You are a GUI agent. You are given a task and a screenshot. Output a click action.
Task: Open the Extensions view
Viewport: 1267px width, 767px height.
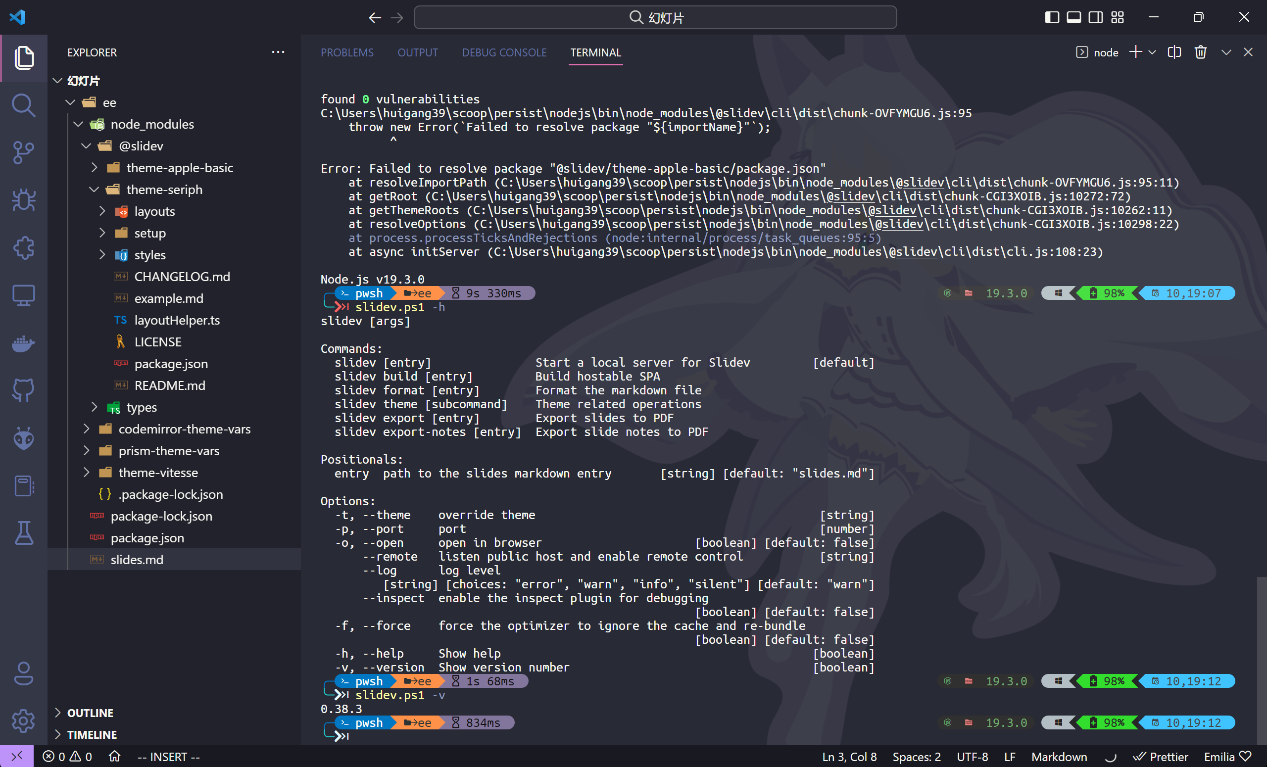tap(24, 248)
